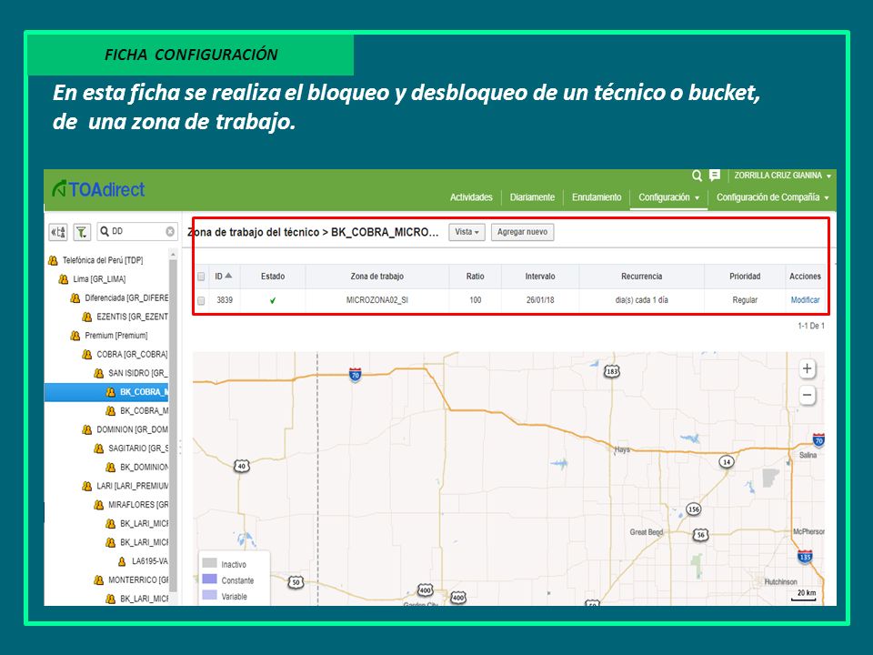Select EZENTIS [GR_EZENT tree node

click(133, 317)
